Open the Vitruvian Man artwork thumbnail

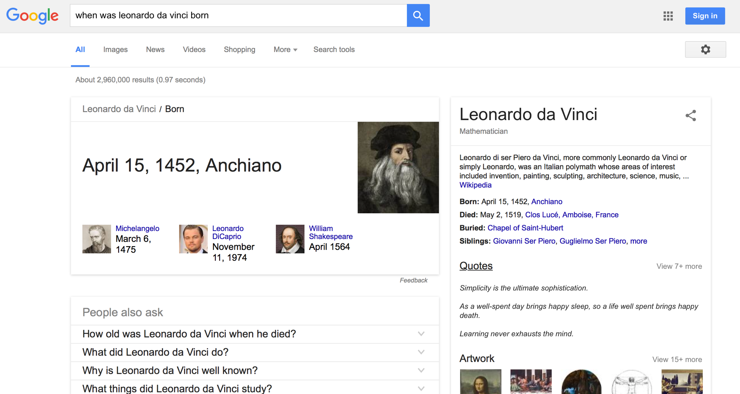pyautogui.click(x=631, y=382)
